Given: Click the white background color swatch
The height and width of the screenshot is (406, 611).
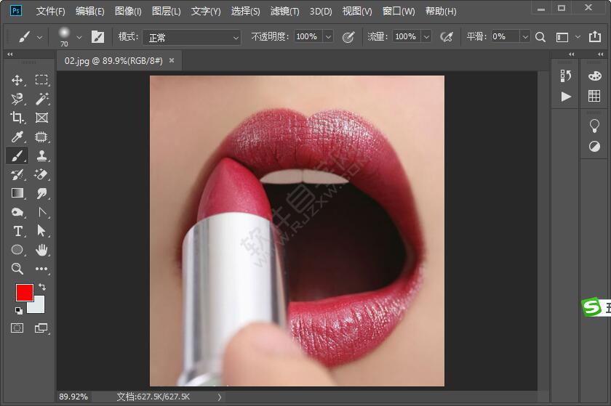Looking at the screenshot, I should (38, 307).
